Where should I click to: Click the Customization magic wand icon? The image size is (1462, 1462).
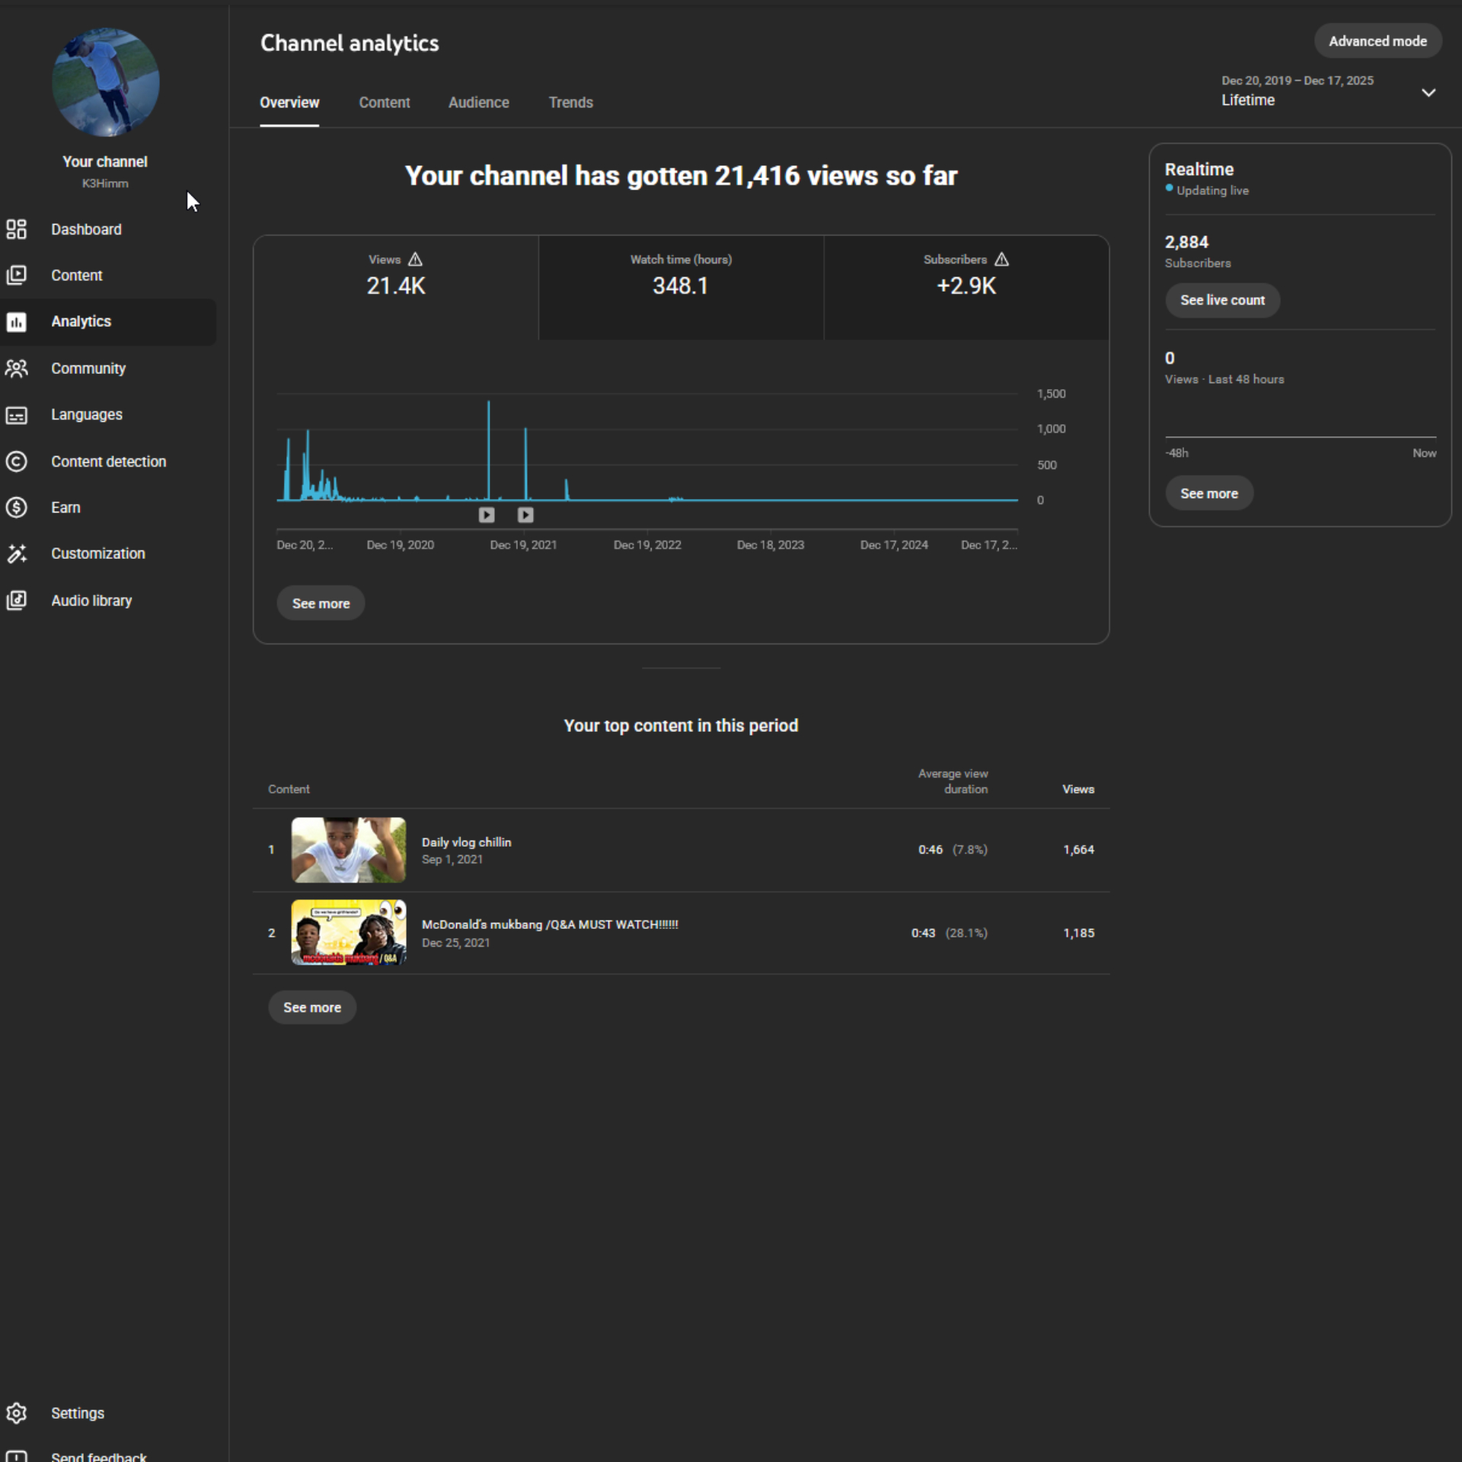pyautogui.click(x=17, y=554)
